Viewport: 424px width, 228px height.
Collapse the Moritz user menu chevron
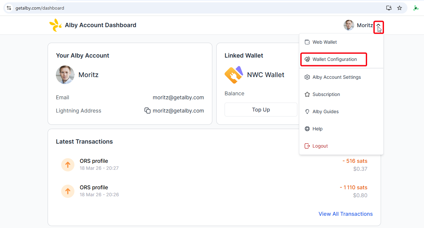point(378,25)
